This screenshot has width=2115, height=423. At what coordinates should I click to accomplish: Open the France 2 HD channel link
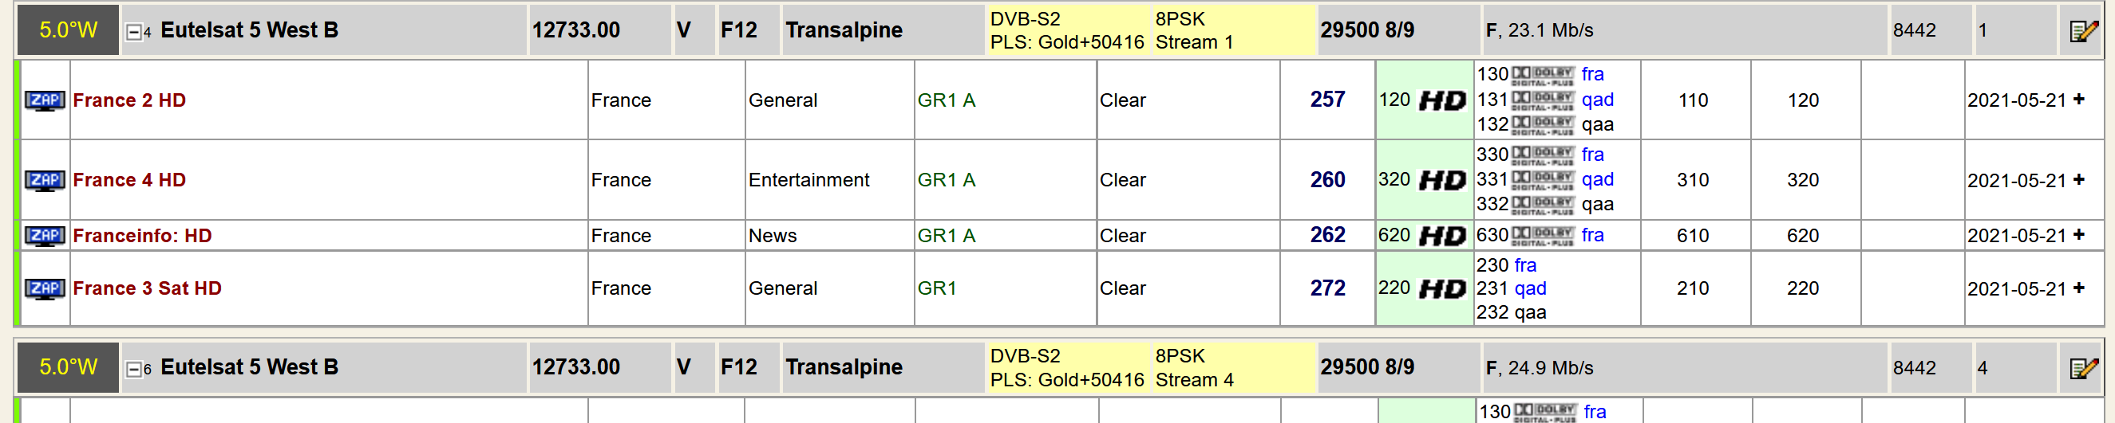click(129, 100)
